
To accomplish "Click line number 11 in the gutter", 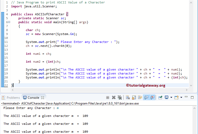I will [6, 42].
